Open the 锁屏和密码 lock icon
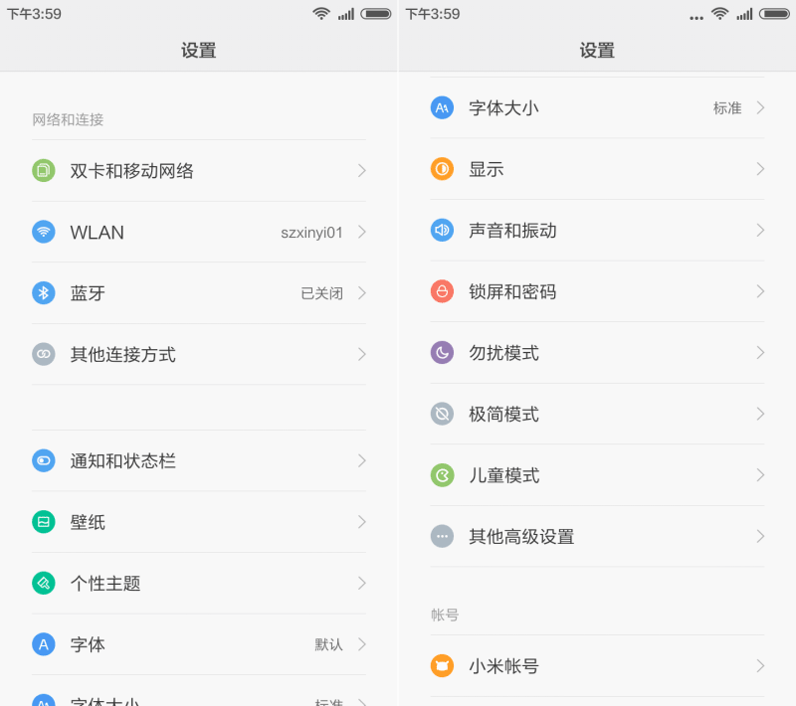 tap(442, 291)
